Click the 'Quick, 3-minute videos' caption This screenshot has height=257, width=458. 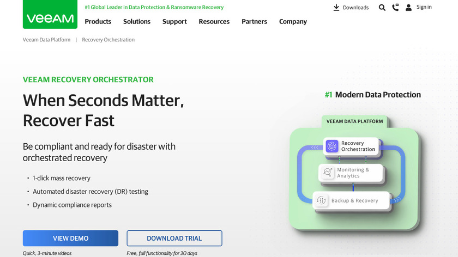pos(47,253)
